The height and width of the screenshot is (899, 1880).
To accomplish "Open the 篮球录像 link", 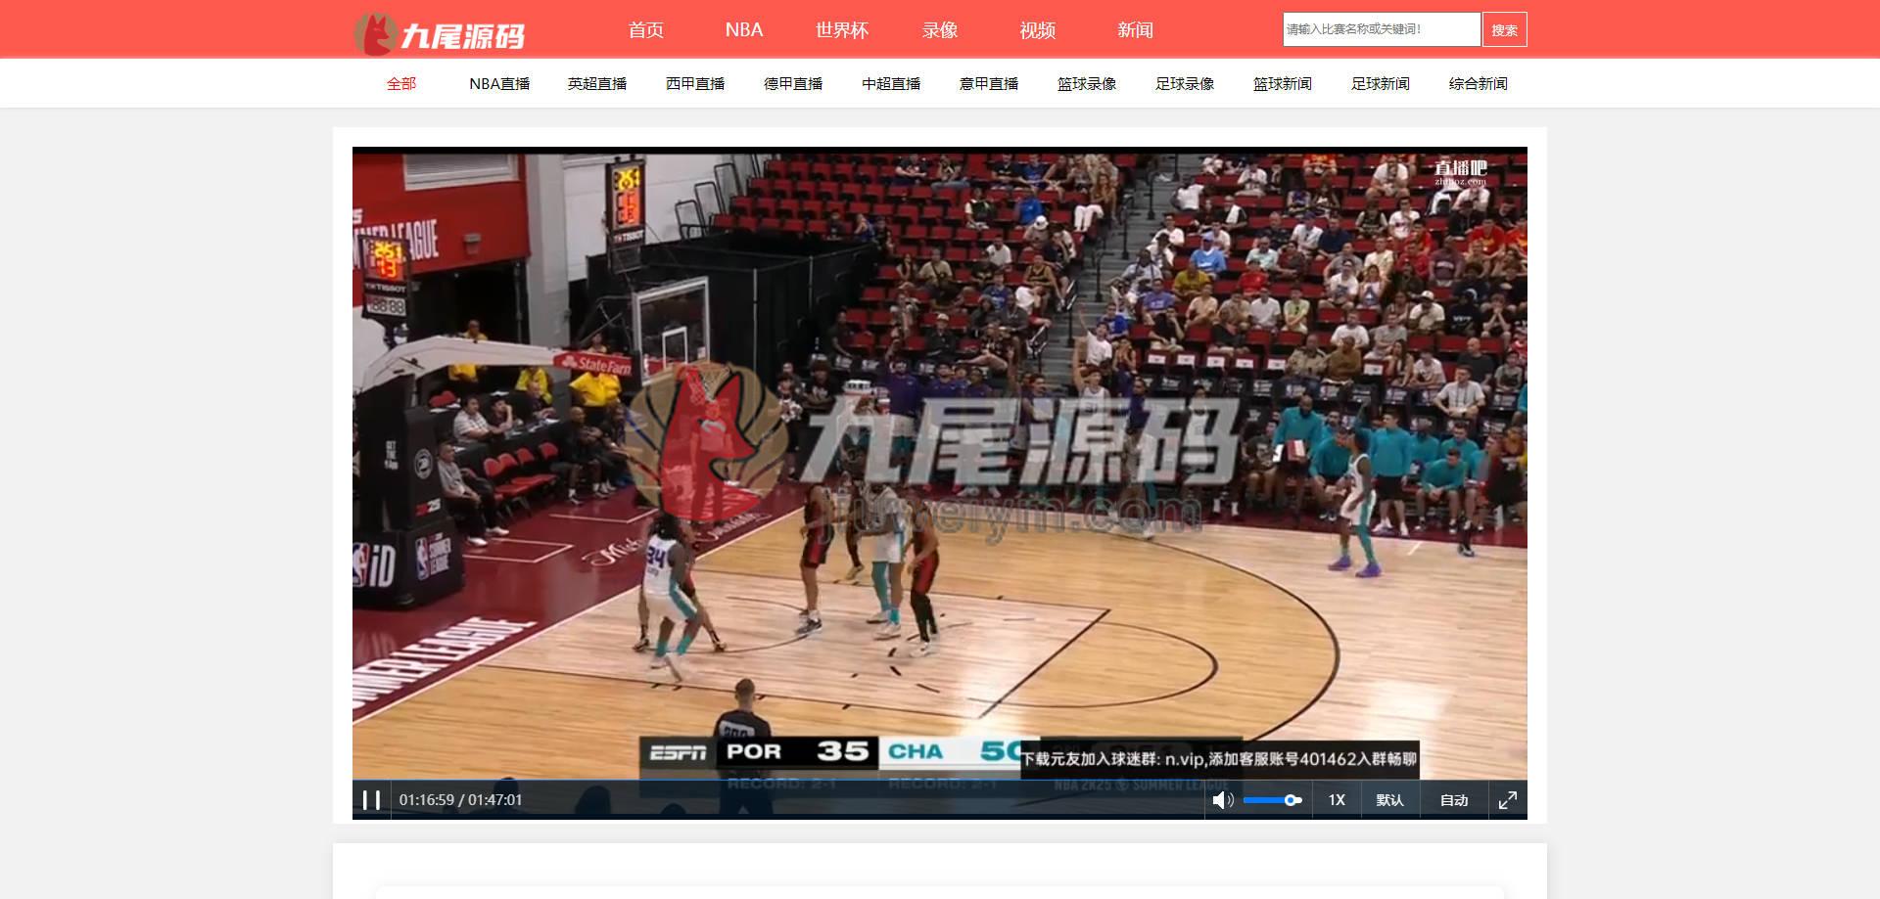I will [x=1087, y=84].
